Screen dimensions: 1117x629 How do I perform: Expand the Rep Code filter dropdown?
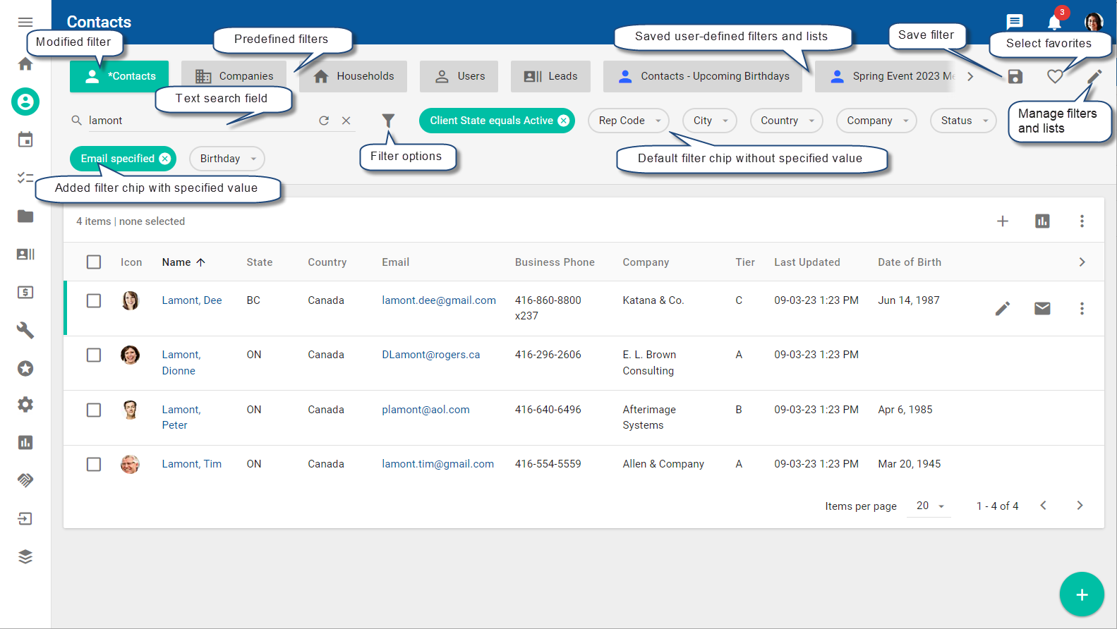coord(629,121)
